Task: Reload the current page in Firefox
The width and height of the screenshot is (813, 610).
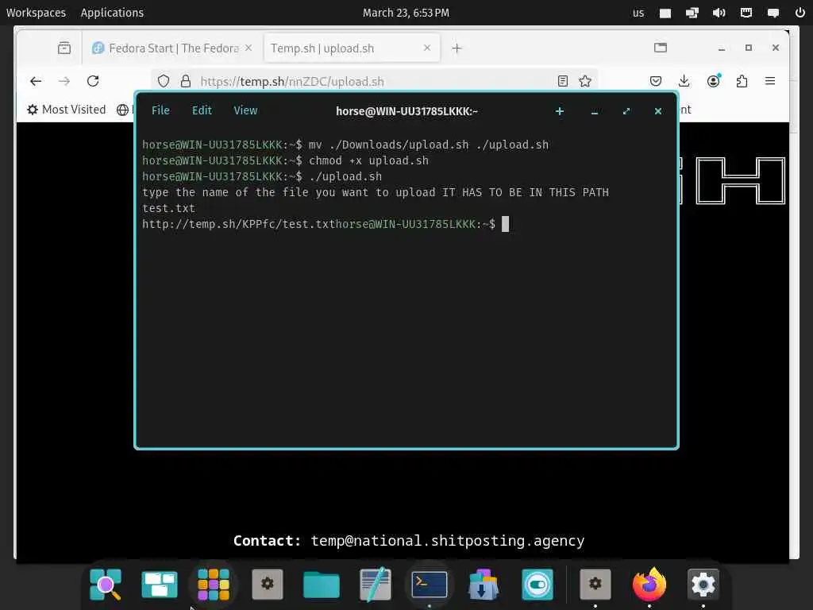Action: point(93,81)
